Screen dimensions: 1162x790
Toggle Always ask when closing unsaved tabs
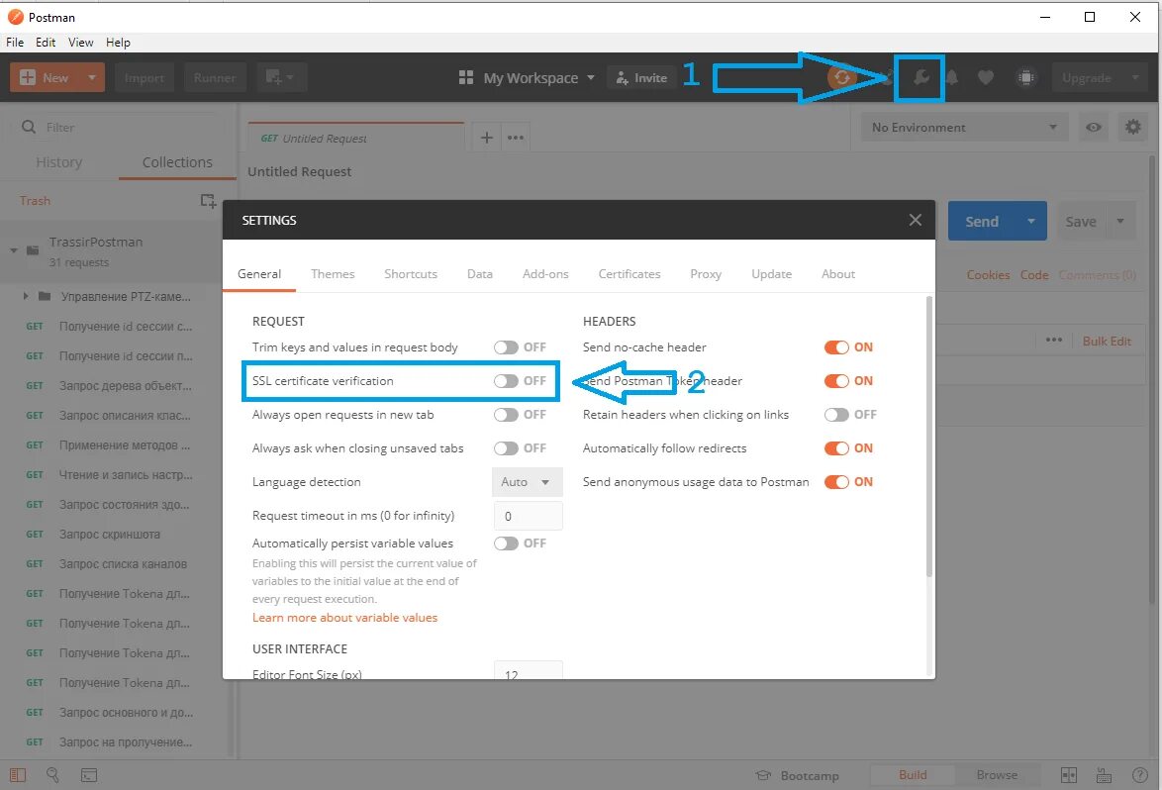[506, 448]
